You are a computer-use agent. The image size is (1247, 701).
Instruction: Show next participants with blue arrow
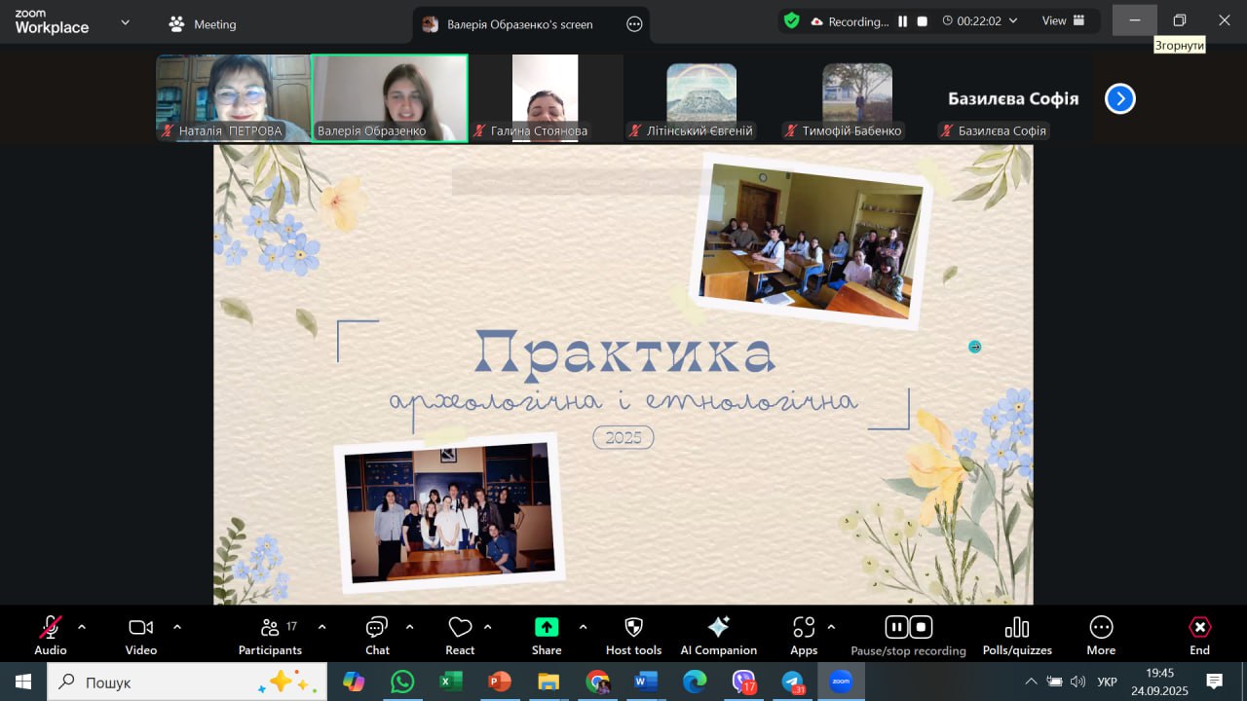coord(1119,98)
